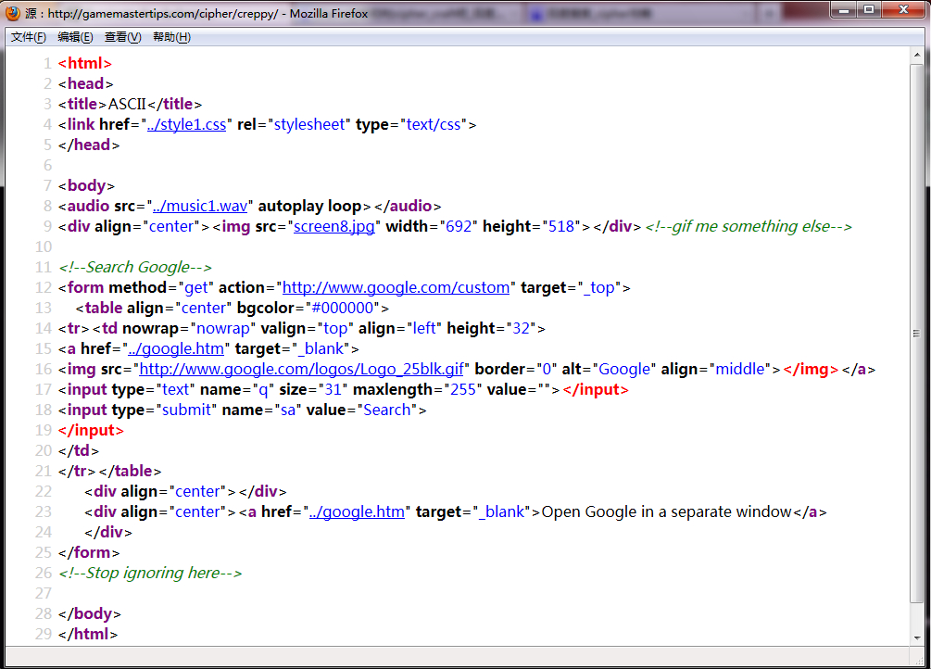Viewport: 931px width, 669px height.
Task: Click the "Google" alt value
Action: (624, 369)
